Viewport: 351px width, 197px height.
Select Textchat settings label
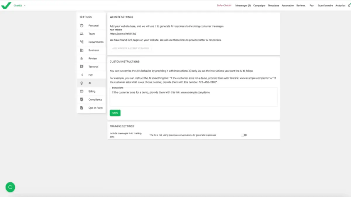(x=94, y=67)
